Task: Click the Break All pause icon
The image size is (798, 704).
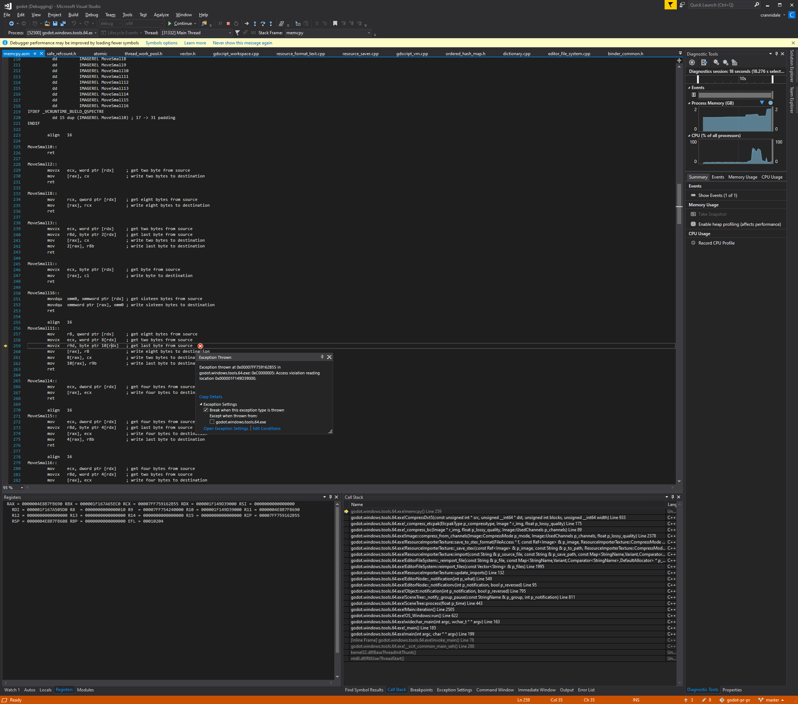Action: pyautogui.click(x=221, y=23)
